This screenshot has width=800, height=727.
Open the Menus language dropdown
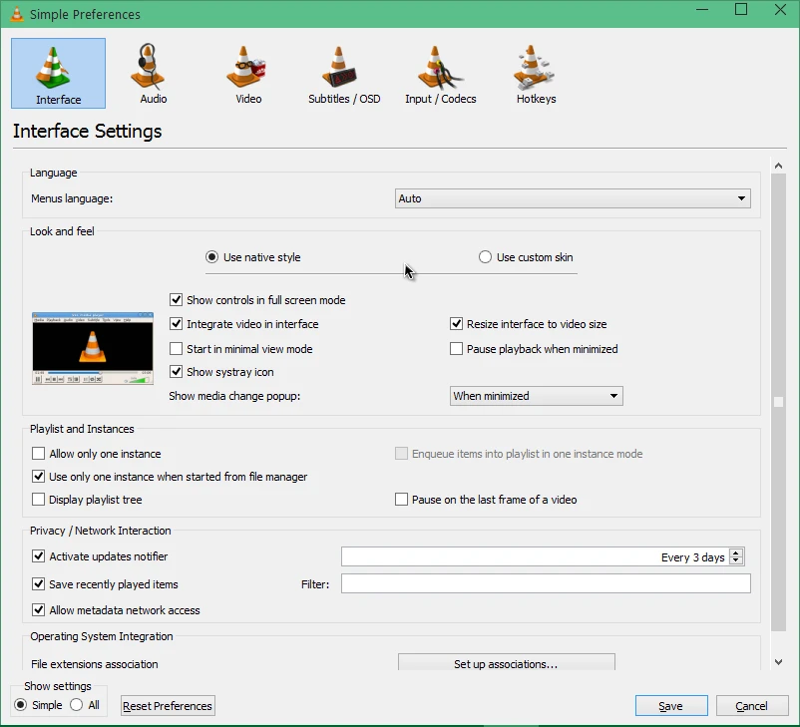[572, 197]
